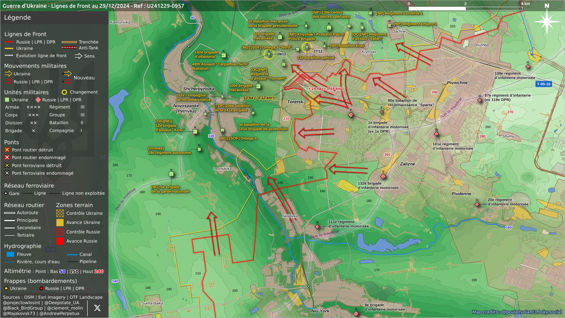This screenshot has height=318, width=565.
Task: Click the yellow Changement circle legend icon
Action: [x=64, y=92]
